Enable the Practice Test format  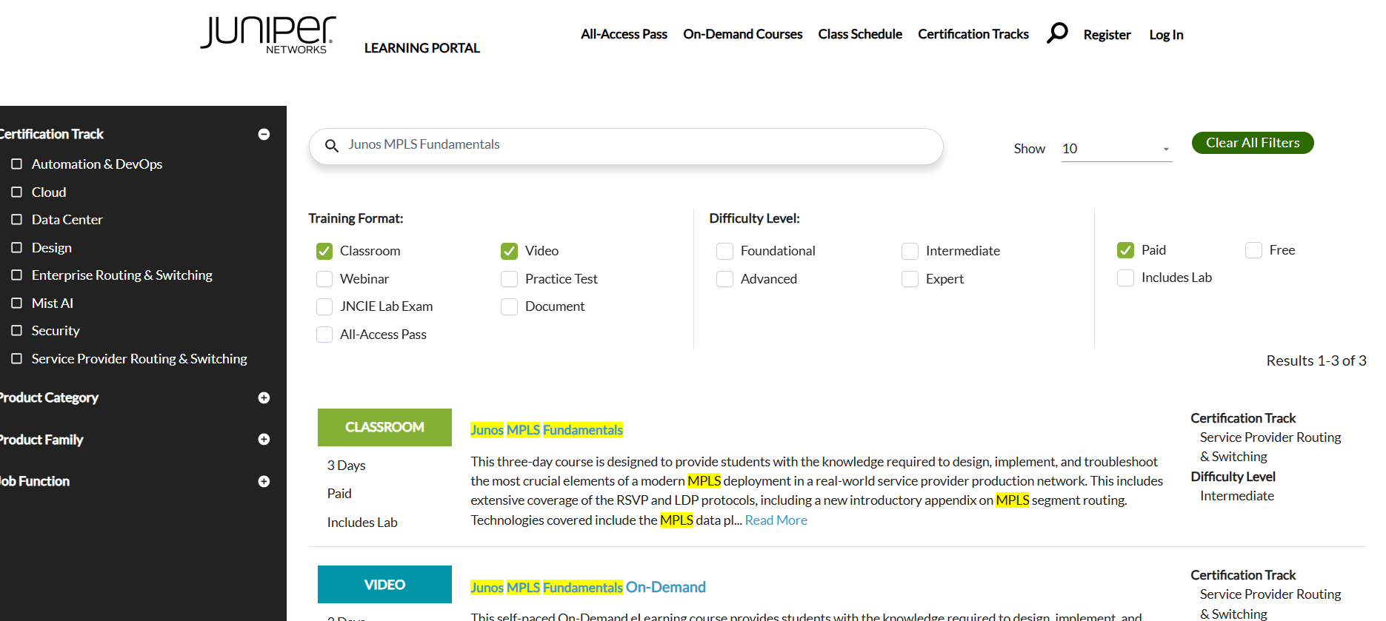[509, 279]
